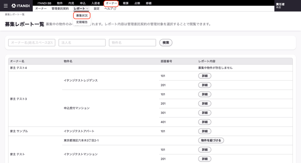
Task: Click property name 申込受付マンション
Action: 76,108
